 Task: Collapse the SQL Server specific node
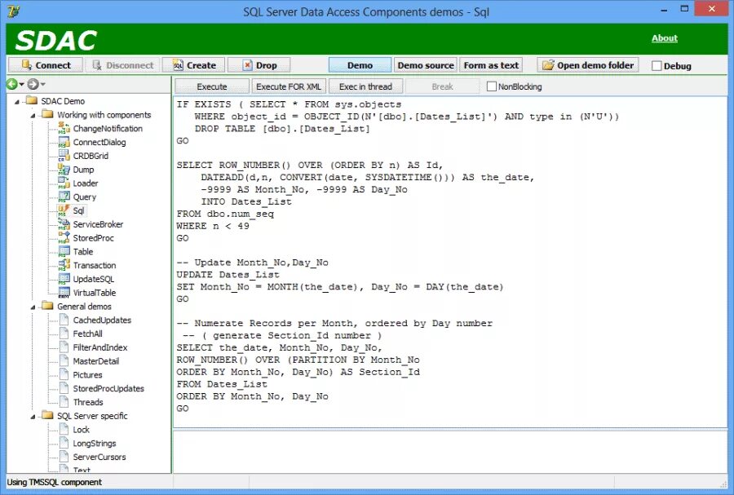click(x=33, y=417)
